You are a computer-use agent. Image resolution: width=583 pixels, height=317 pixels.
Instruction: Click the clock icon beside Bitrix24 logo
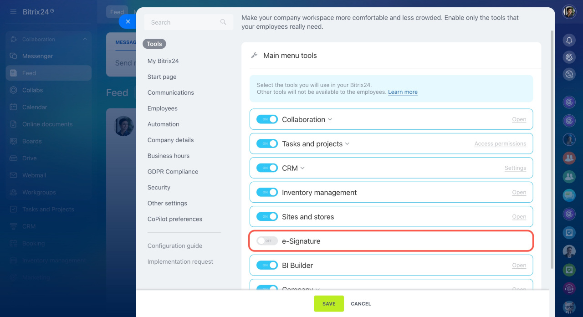click(x=52, y=10)
